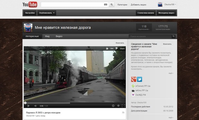Click the Дата регистрации row
Viewport: 199px width, 120px height.
tap(152, 111)
